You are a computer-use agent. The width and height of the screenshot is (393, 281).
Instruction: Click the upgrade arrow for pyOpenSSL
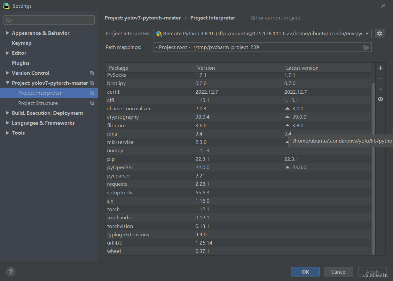[x=287, y=167]
